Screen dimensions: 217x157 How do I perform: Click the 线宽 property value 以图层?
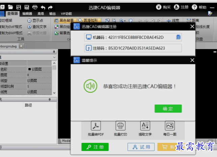pyautogui.click(x=39, y=92)
